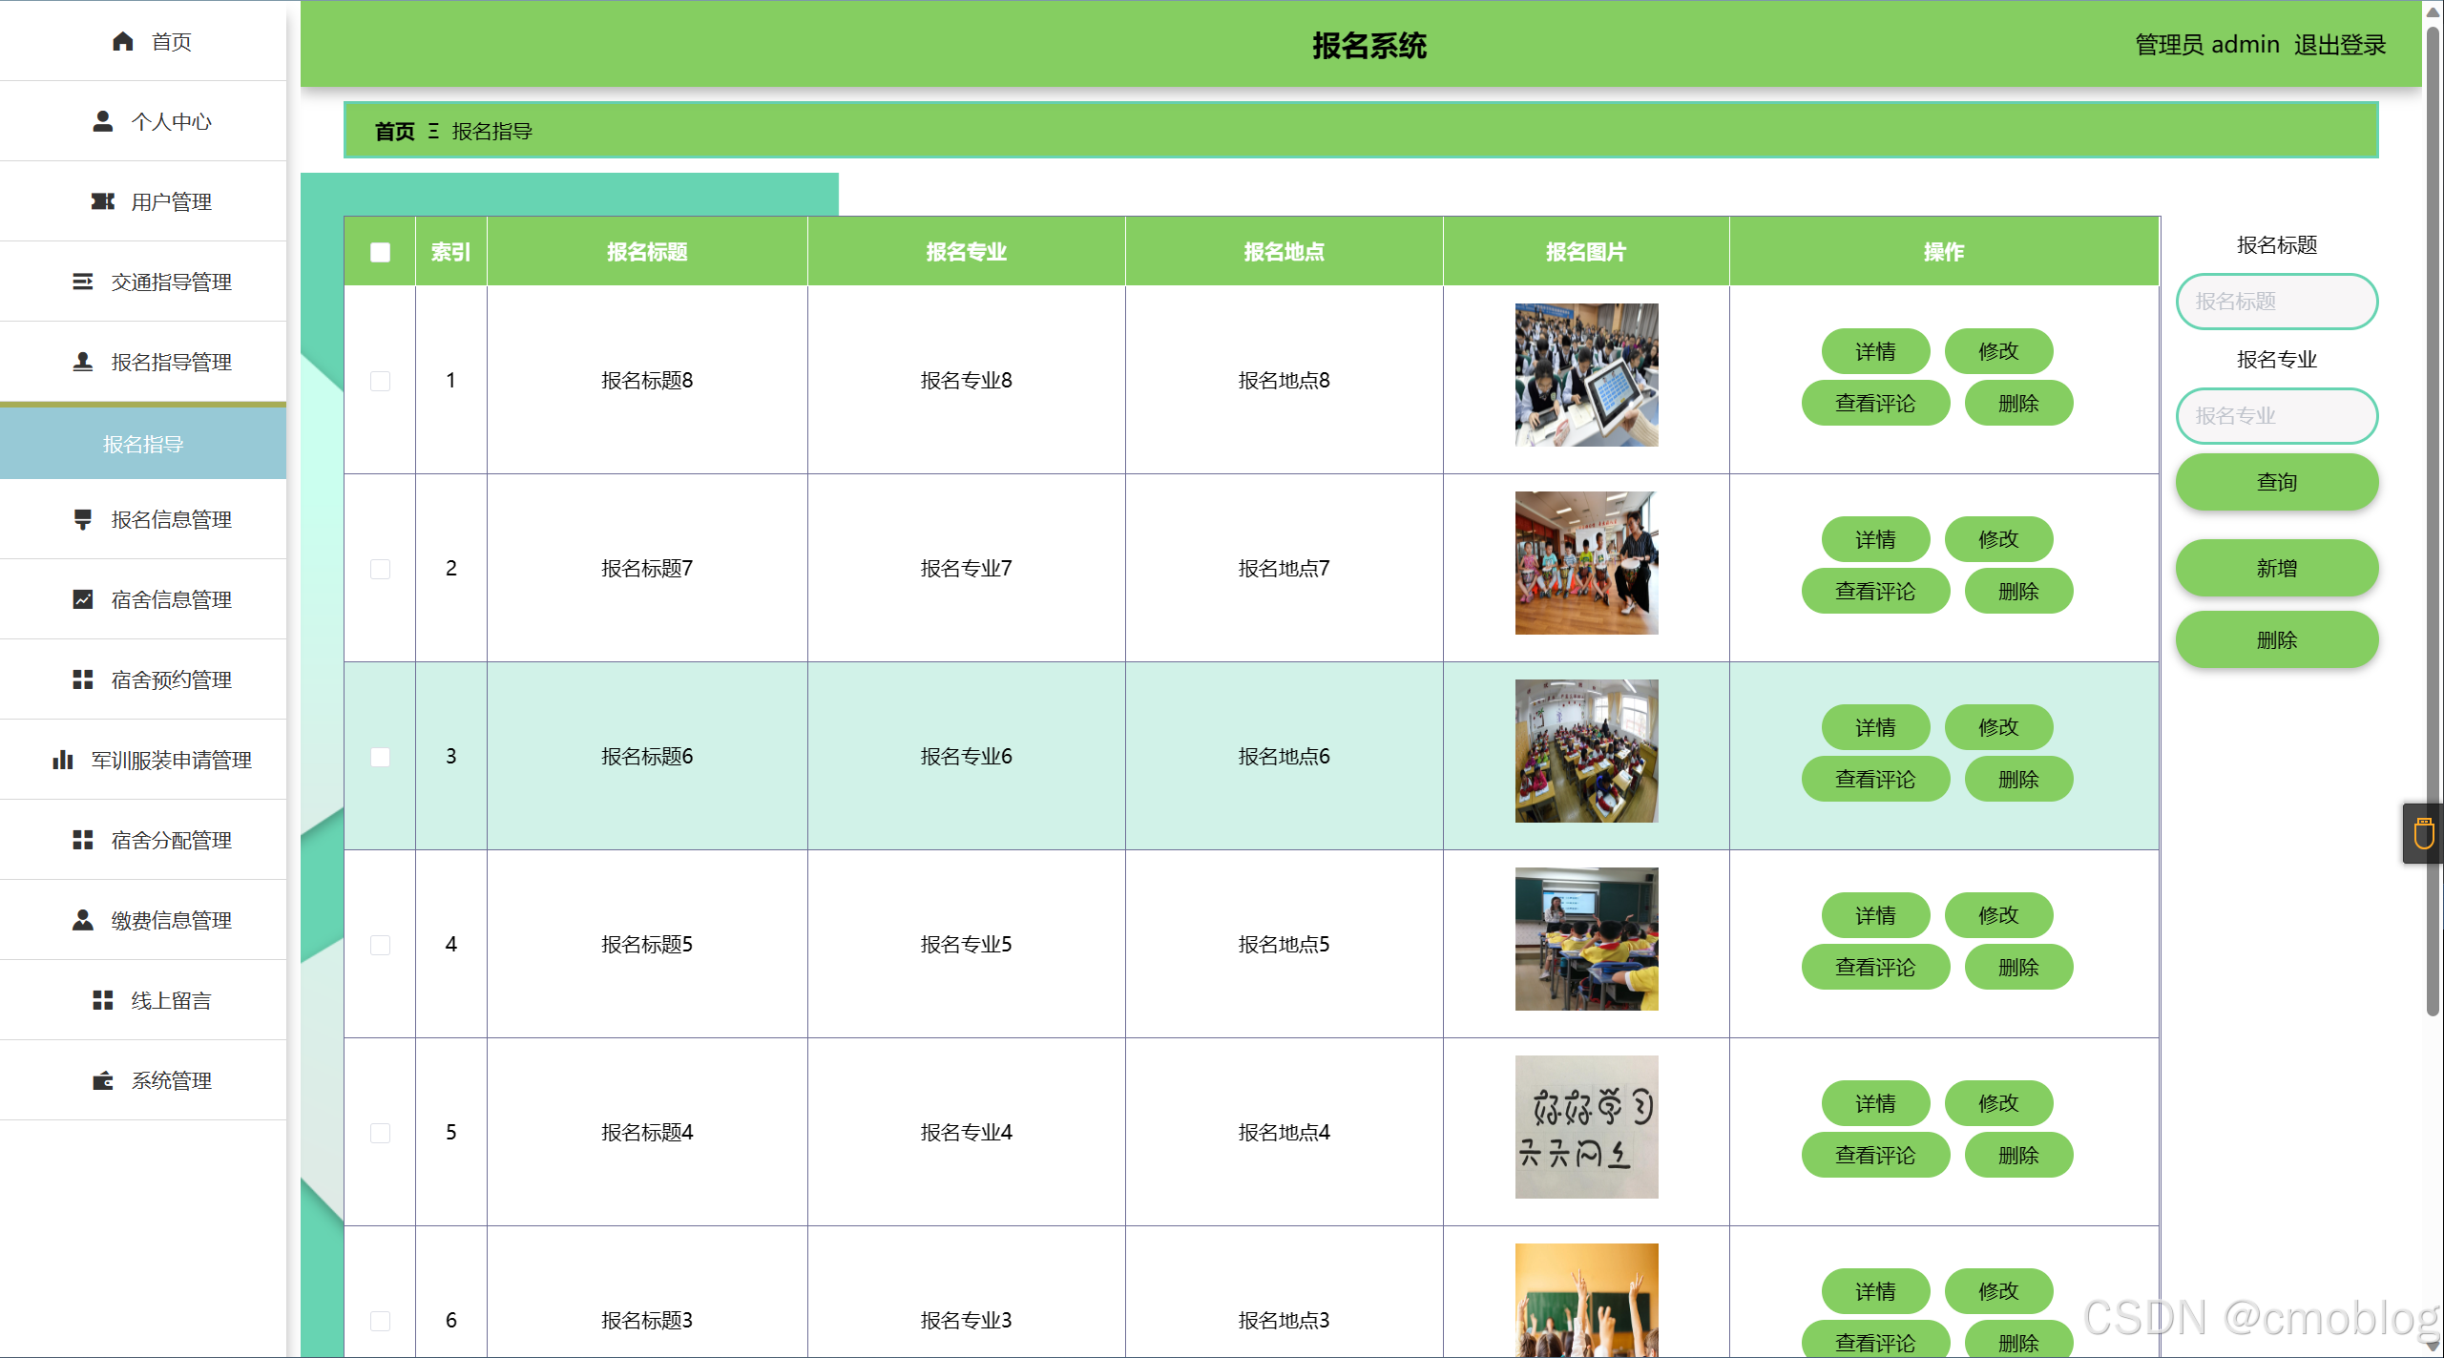Viewport: 2444px width, 1358px height.
Task: Click 退出登录 link in header
Action: [2339, 45]
